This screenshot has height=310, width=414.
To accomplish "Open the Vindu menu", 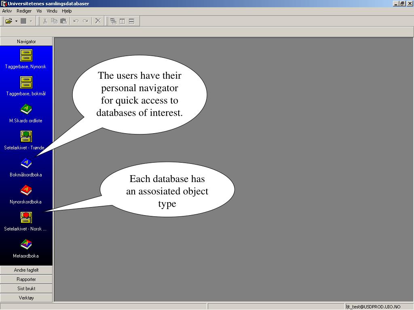I will [52, 11].
